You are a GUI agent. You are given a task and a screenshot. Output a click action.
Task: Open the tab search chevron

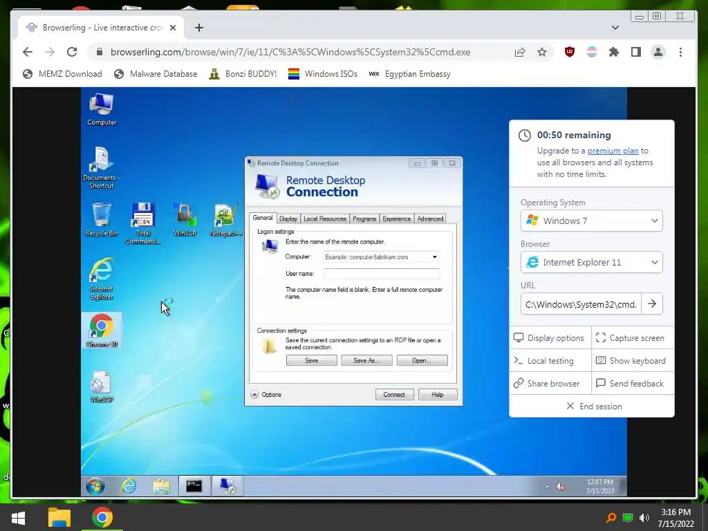click(615, 28)
